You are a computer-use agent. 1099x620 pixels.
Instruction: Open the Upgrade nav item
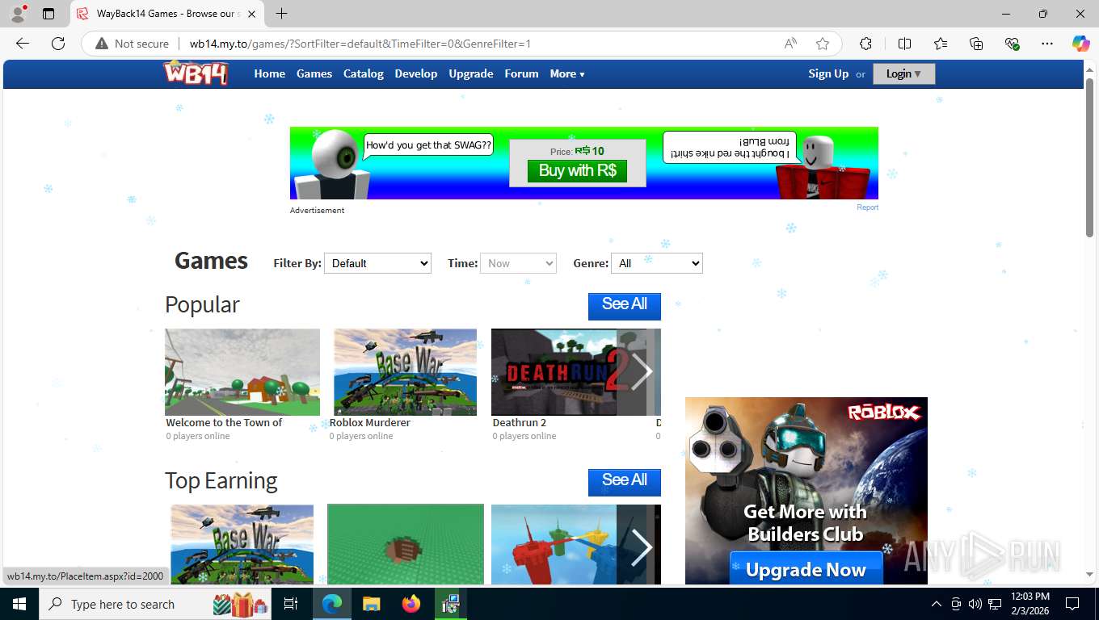(x=471, y=73)
